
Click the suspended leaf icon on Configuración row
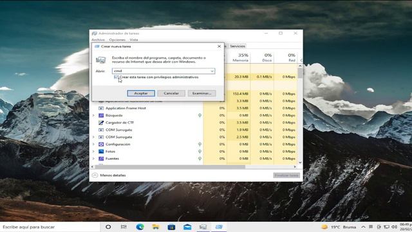pyautogui.click(x=200, y=144)
